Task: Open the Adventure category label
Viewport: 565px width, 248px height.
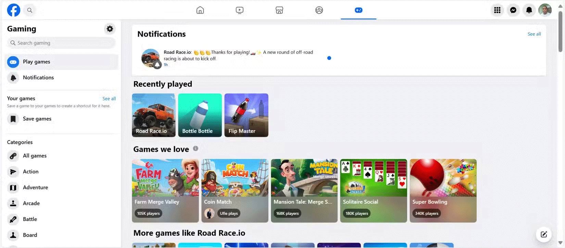Action: pos(36,187)
